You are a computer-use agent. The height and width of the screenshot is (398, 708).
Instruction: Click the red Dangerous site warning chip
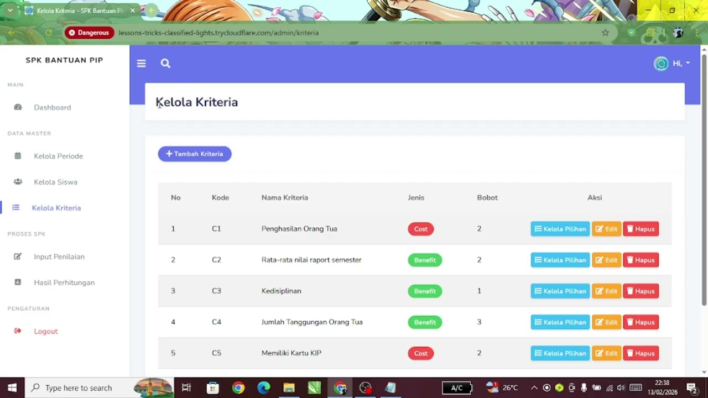click(x=89, y=33)
